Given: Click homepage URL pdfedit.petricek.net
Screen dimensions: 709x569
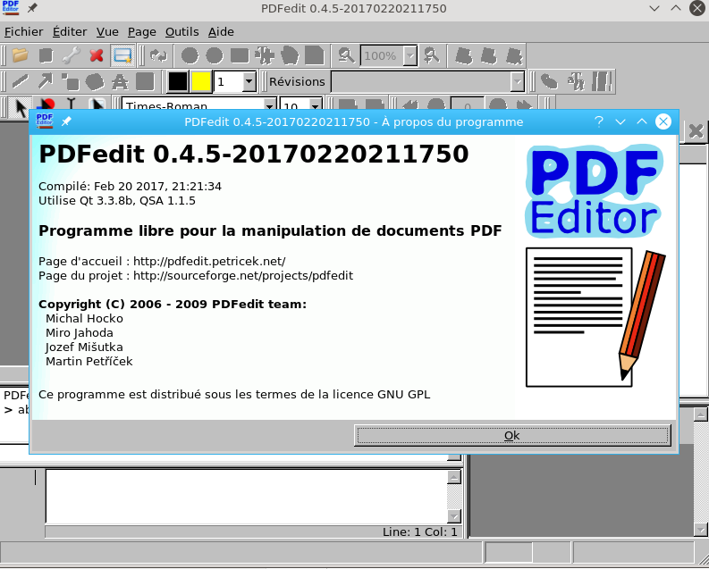Looking at the screenshot, I should 209,262.
